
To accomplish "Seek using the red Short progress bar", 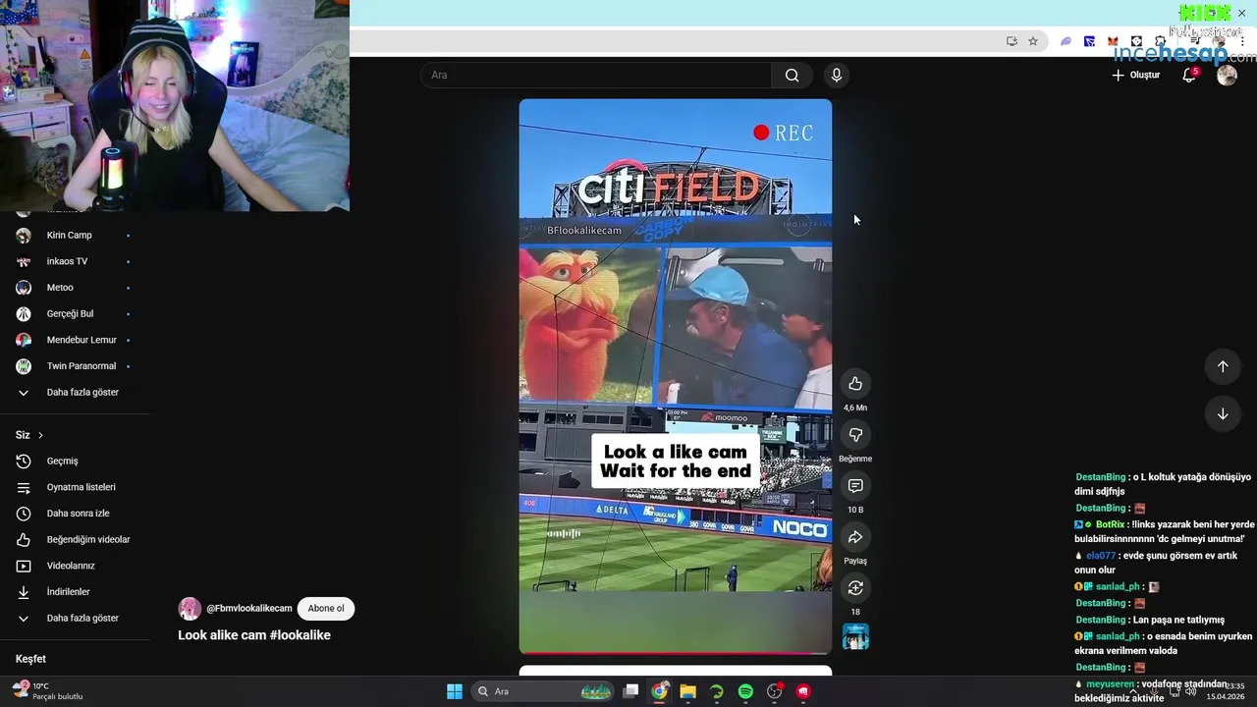I will pyautogui.click(x=675, y=652).
